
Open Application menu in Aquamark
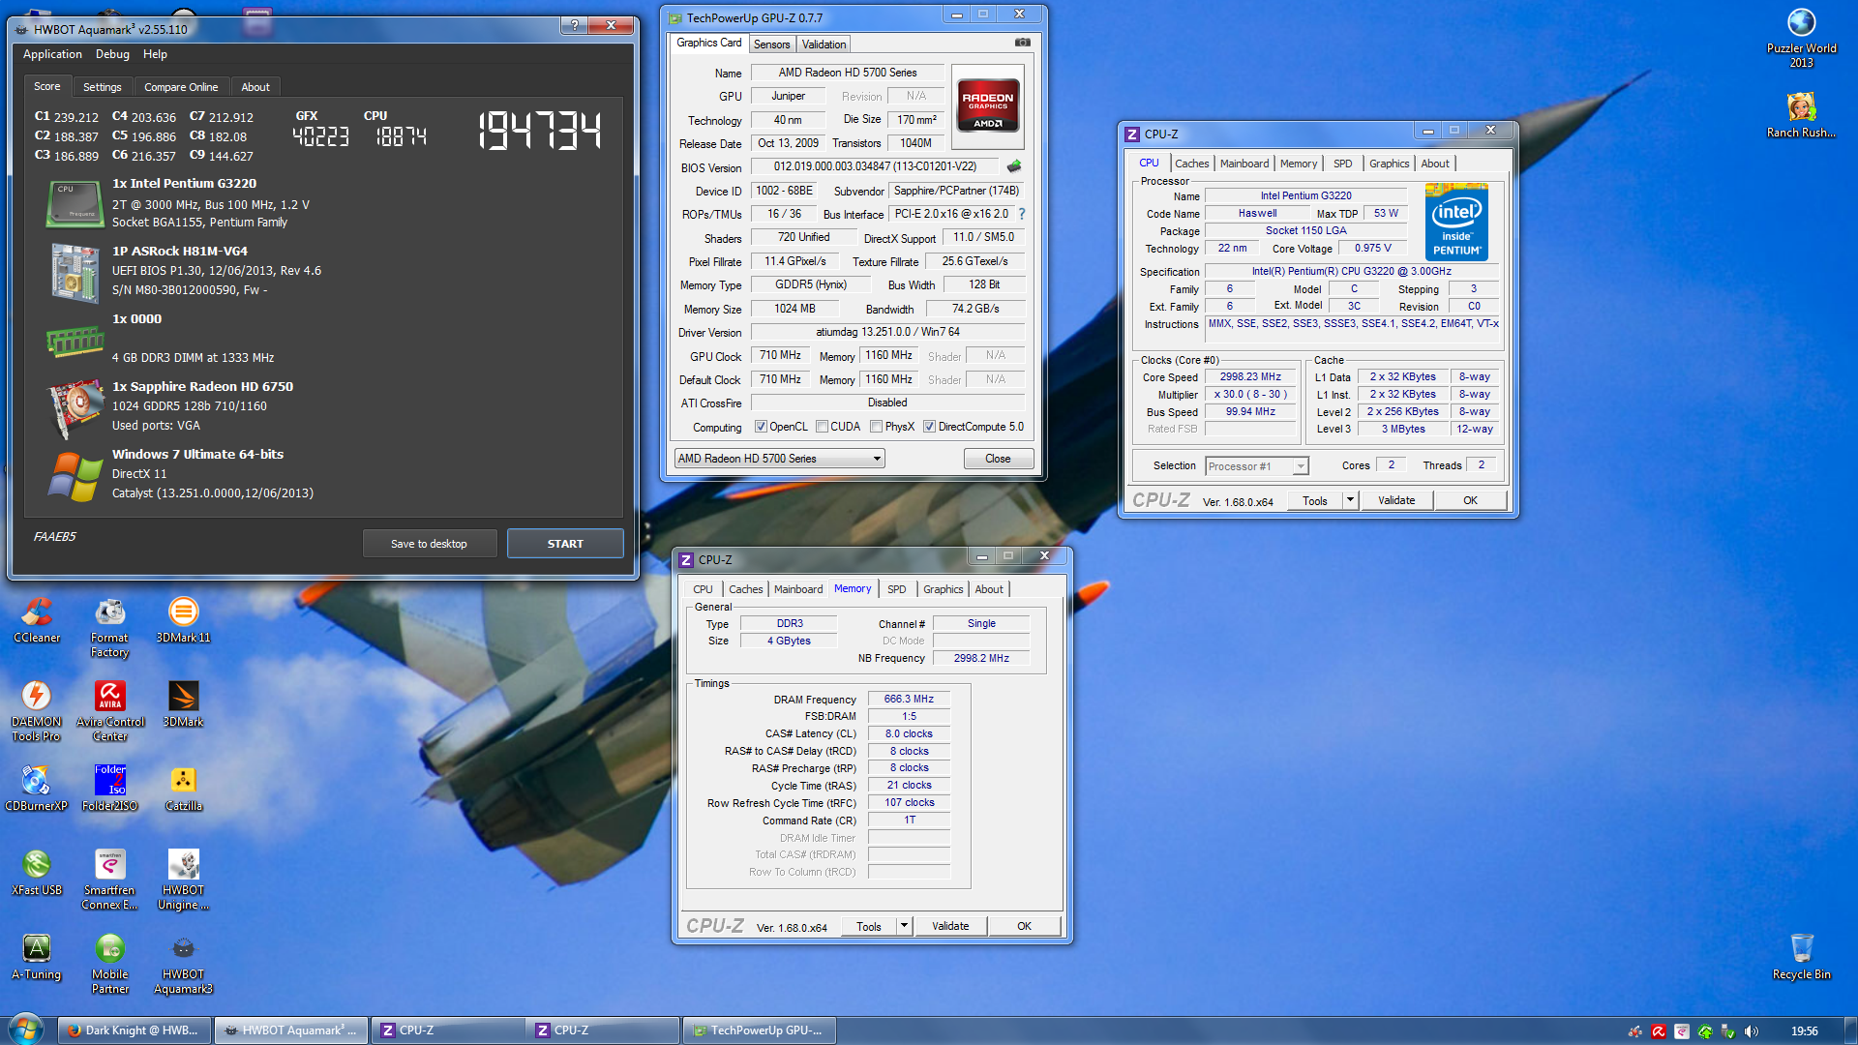click(52, 54)
